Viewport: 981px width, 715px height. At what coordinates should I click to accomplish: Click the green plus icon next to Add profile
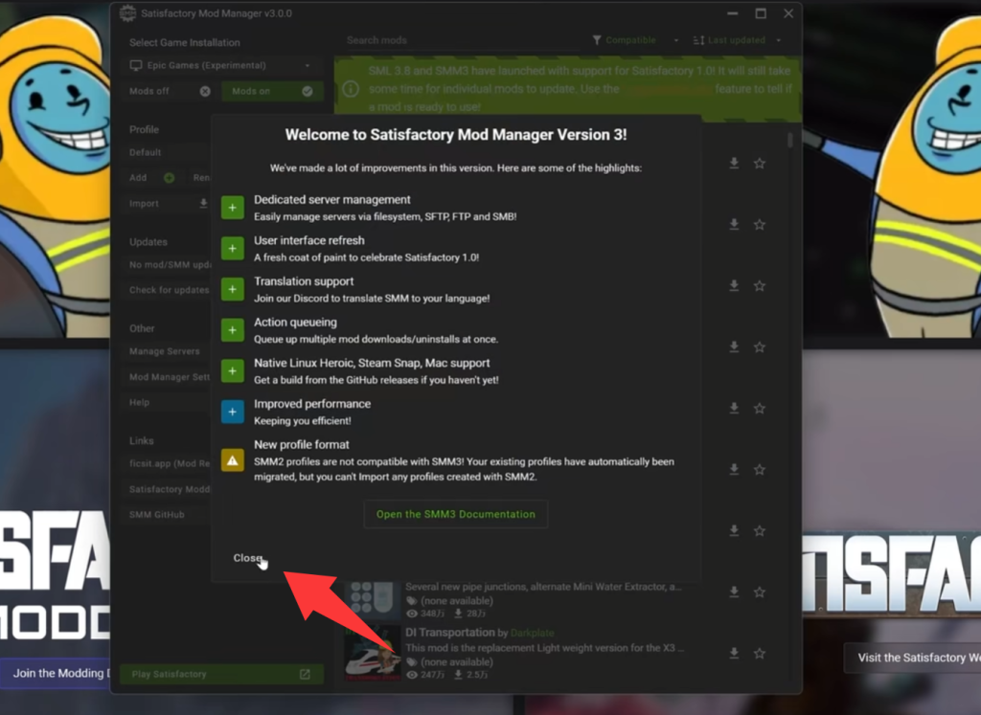[169, 178]
